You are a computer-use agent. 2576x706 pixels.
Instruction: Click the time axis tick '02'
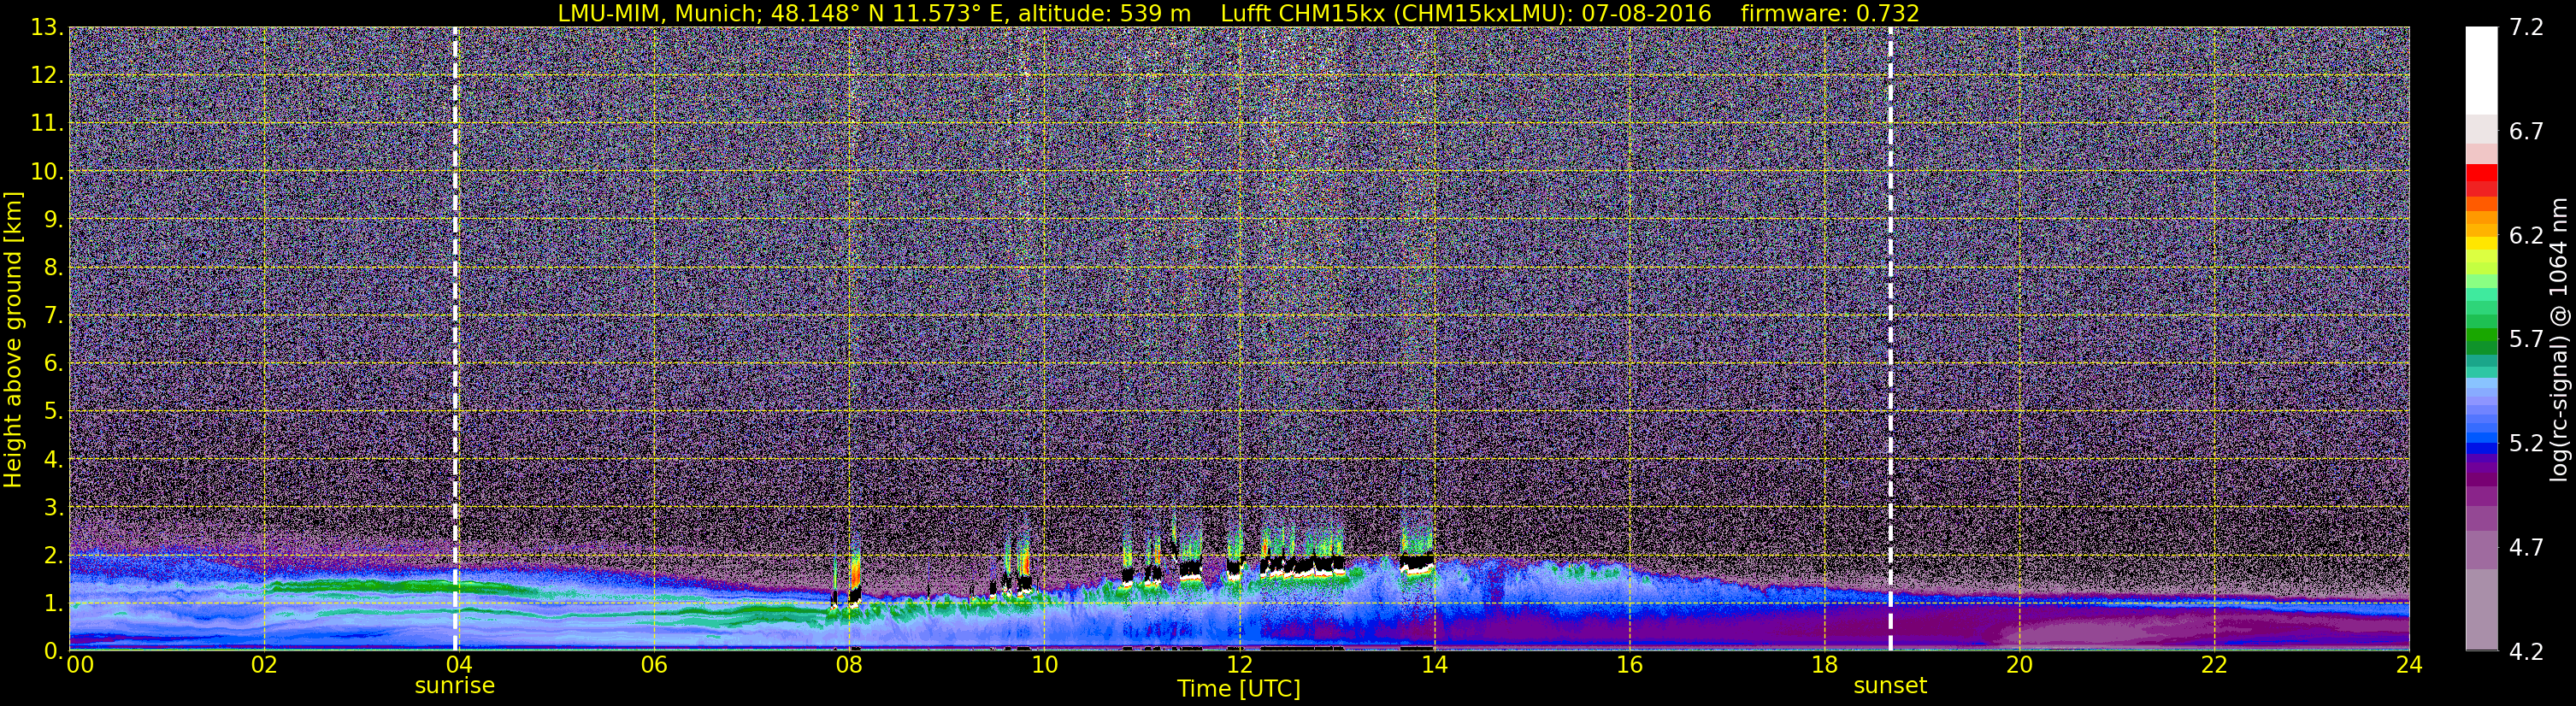click(x=264, y=665)
